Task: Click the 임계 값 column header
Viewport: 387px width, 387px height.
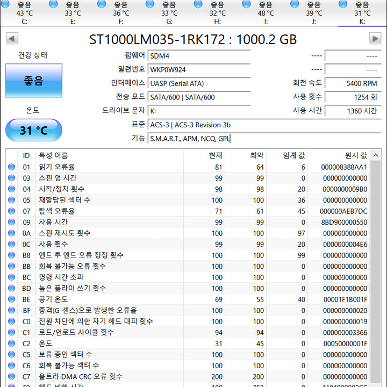Action: pyautogui.click(x=287, y=155)
